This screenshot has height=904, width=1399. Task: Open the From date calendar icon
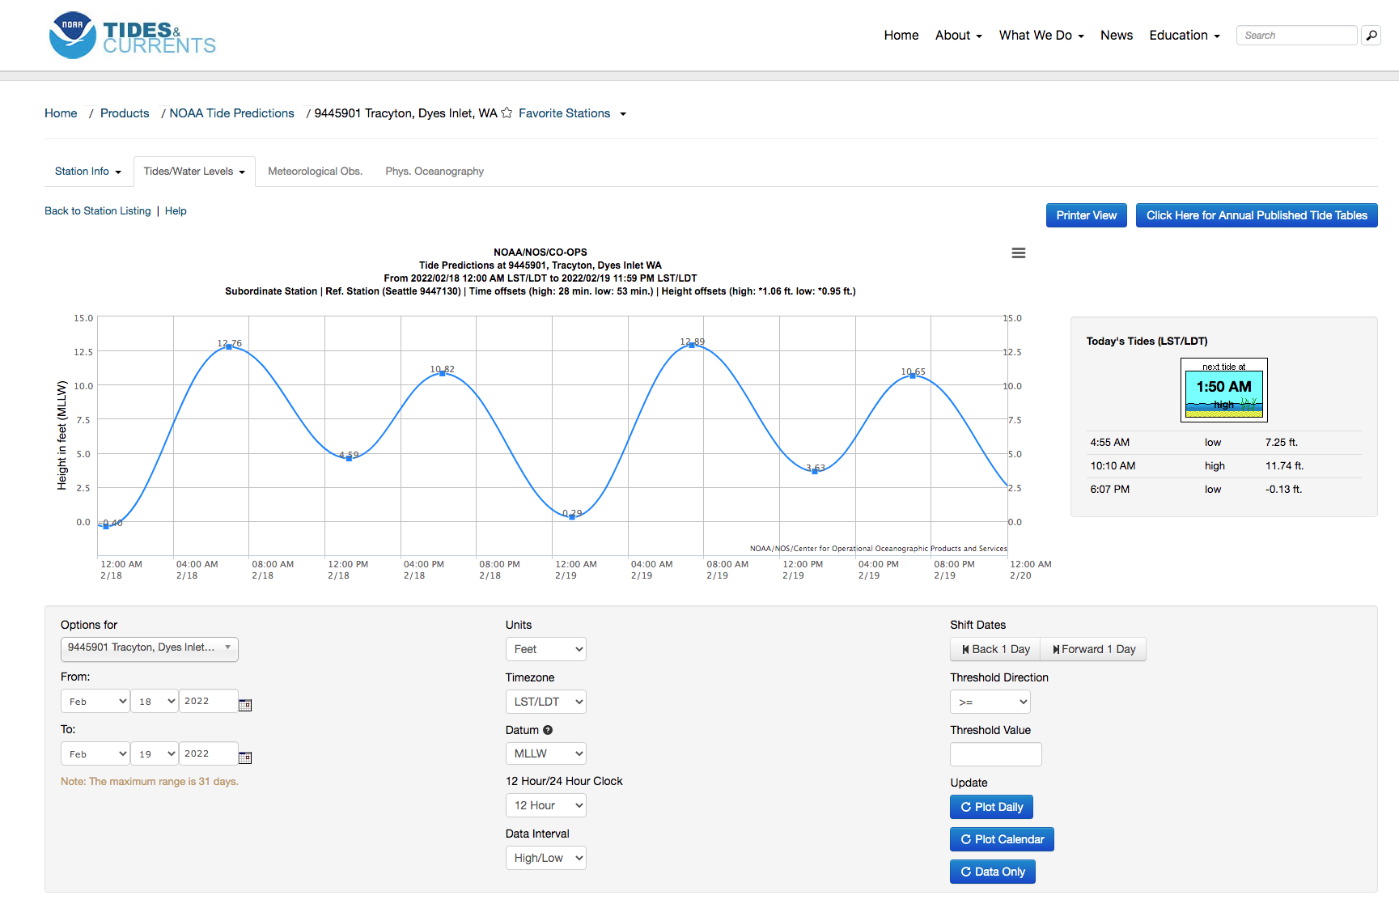[245, 705]
